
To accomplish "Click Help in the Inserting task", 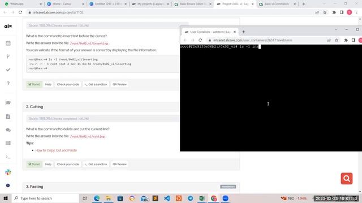I will click(48, 84).
